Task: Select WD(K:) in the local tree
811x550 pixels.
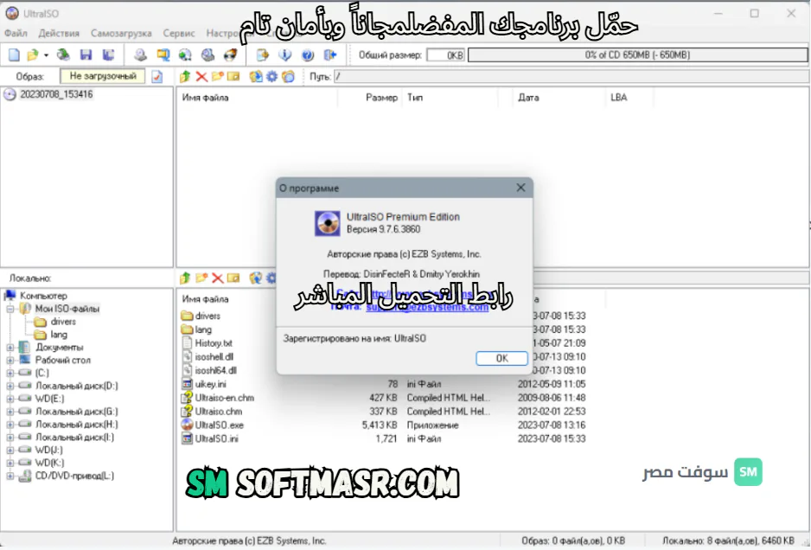Action: [49, 463]
